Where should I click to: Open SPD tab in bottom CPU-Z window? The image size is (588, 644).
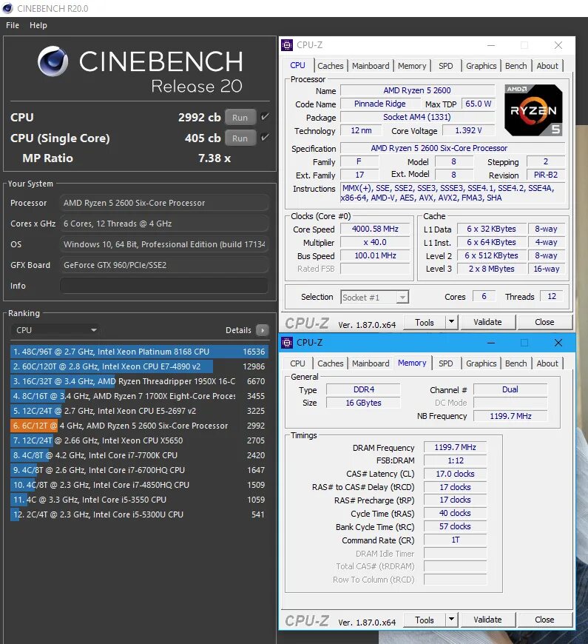[x=445, y=363]
